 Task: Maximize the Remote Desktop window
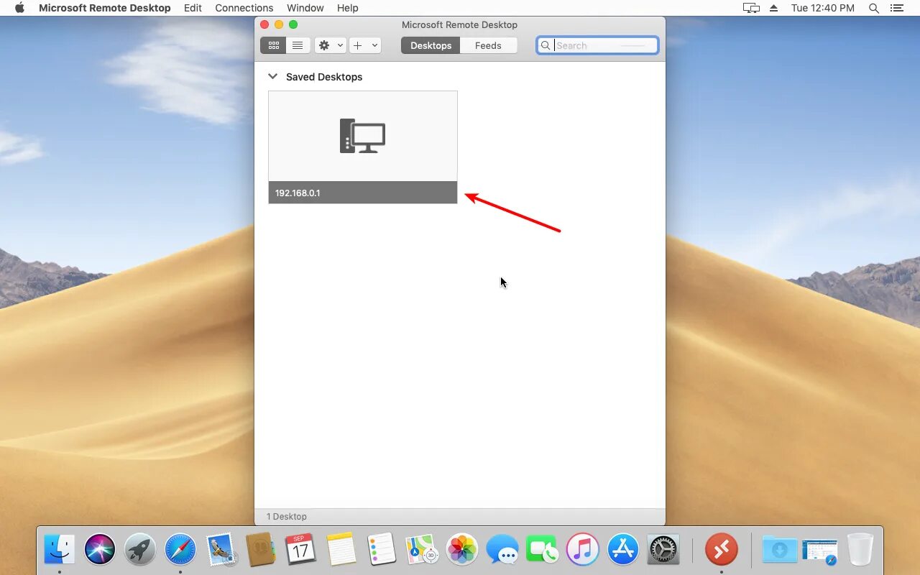click(x=293, y=24)
